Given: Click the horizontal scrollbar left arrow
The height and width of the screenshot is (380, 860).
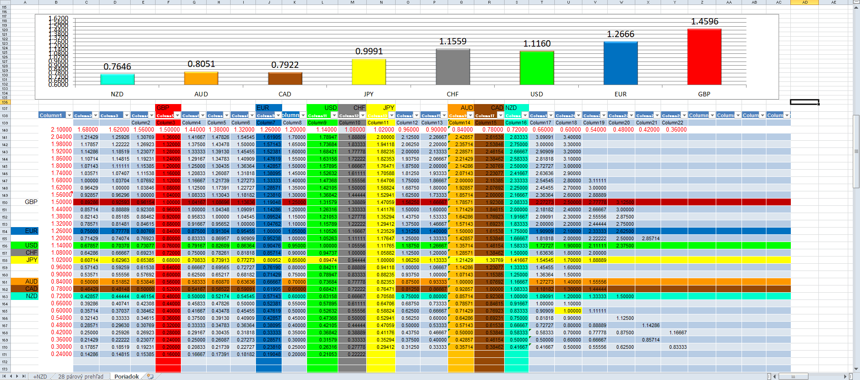Looking at the screenshot, I should coord(774,376).
